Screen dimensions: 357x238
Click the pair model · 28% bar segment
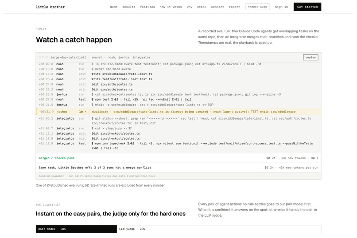tap(76, 229)
